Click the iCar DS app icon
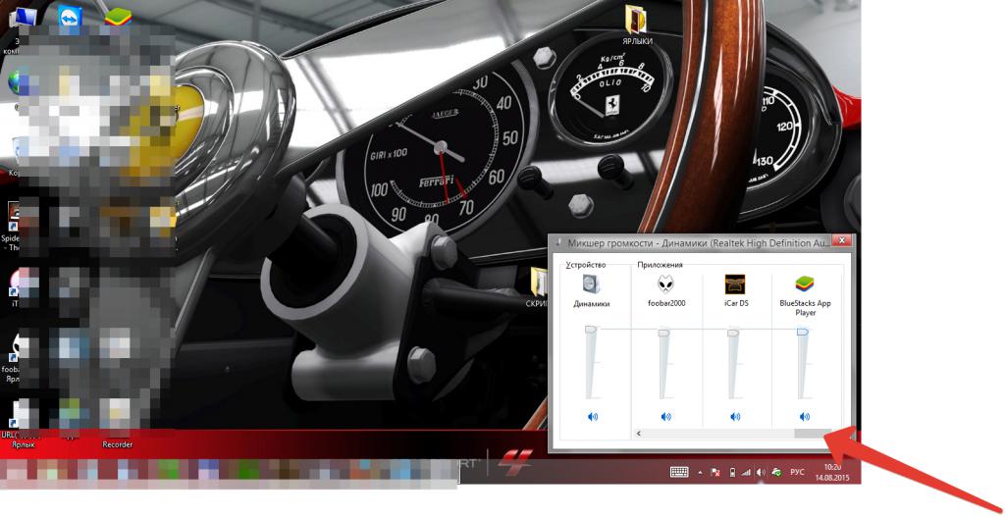 (x=735, y=284)
